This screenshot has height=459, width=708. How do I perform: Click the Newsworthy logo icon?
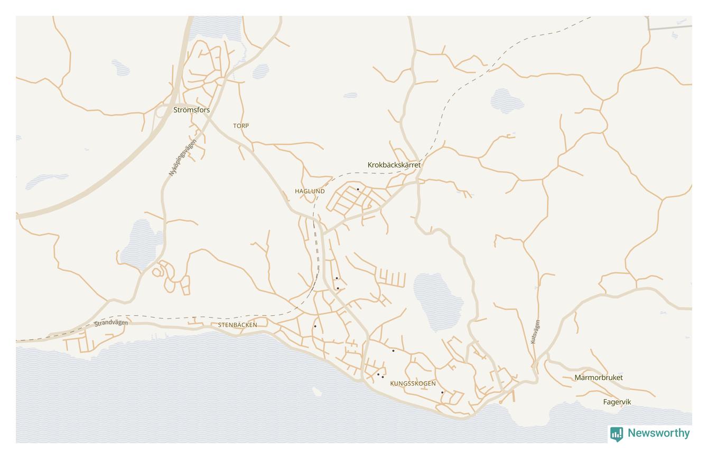point(616,434)
